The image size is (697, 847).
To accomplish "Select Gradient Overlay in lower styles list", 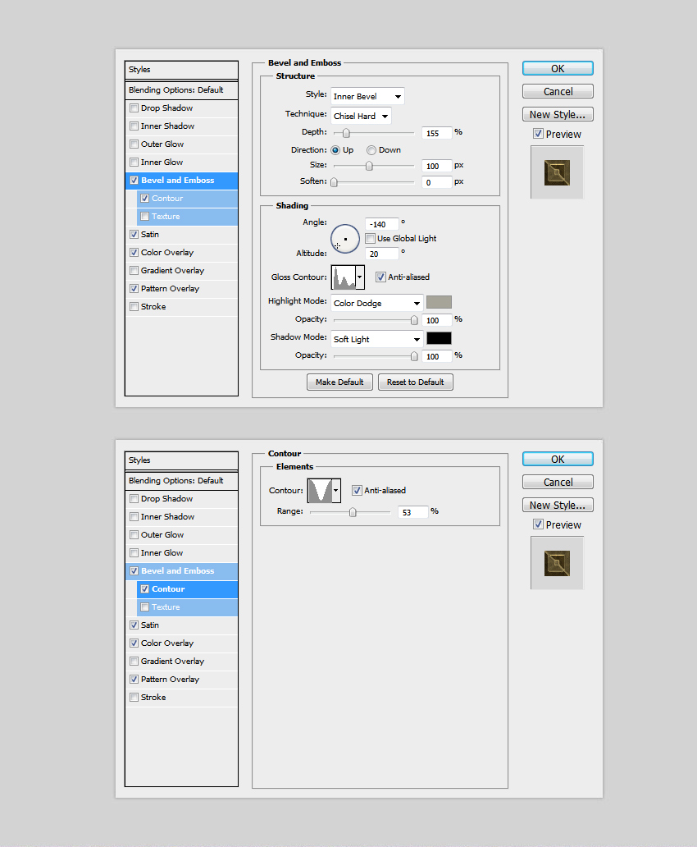I will click(181, 662).
